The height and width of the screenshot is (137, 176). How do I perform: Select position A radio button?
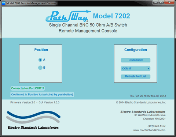40,60
